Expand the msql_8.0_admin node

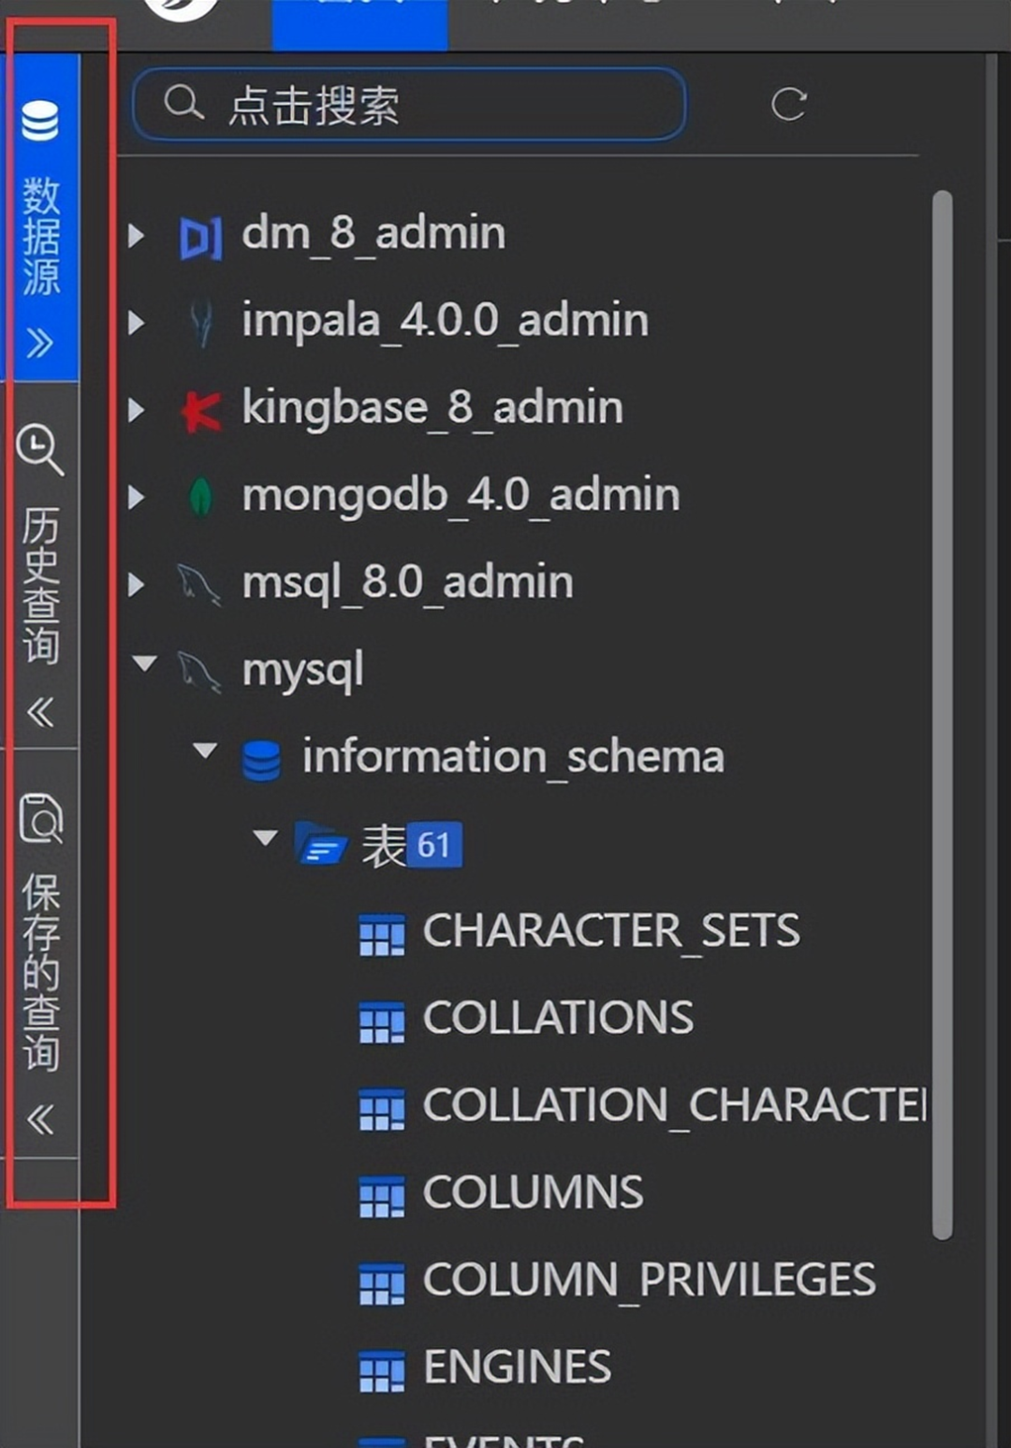pos(137,584)
